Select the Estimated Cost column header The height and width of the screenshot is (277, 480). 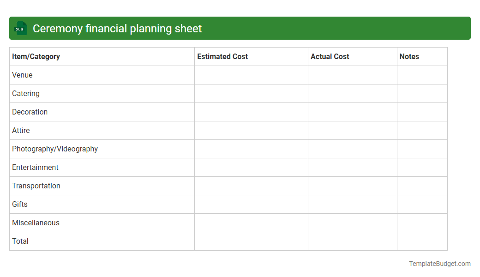[x=222, y=56]
